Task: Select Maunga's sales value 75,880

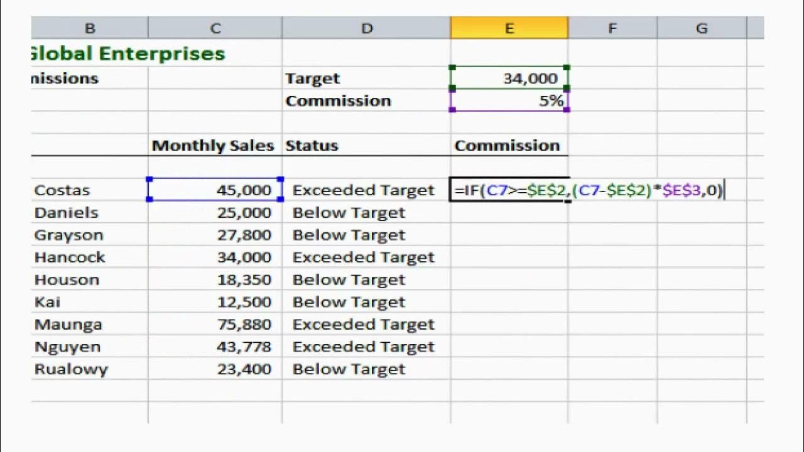Action: click(215, 325)
